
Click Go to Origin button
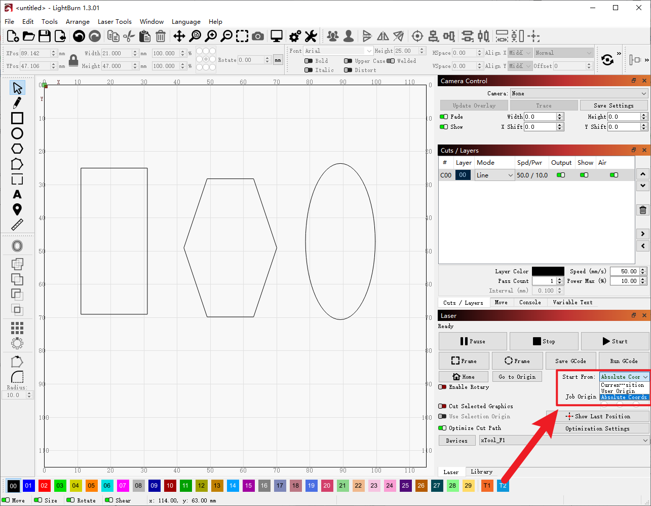[517, 377]
